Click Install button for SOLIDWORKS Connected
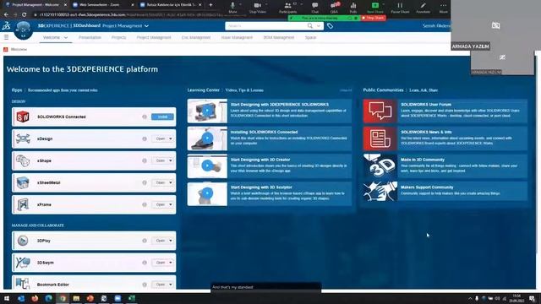This screenshot has width=541, height=304. click(x=162, y=117)
